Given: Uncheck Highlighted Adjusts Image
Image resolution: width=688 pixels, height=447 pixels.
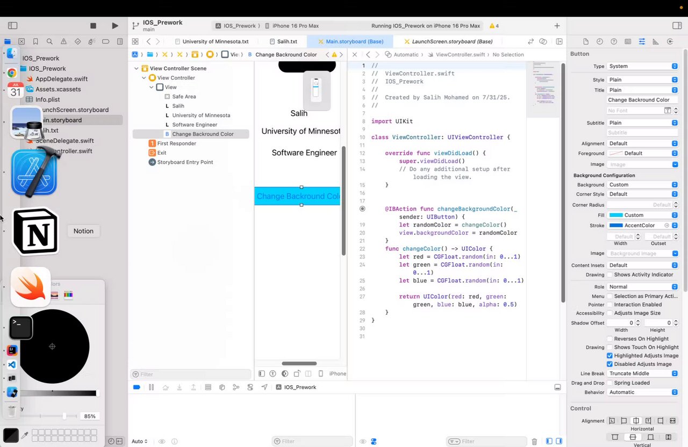Looking at the screenshot, I should tap(610, 356).
